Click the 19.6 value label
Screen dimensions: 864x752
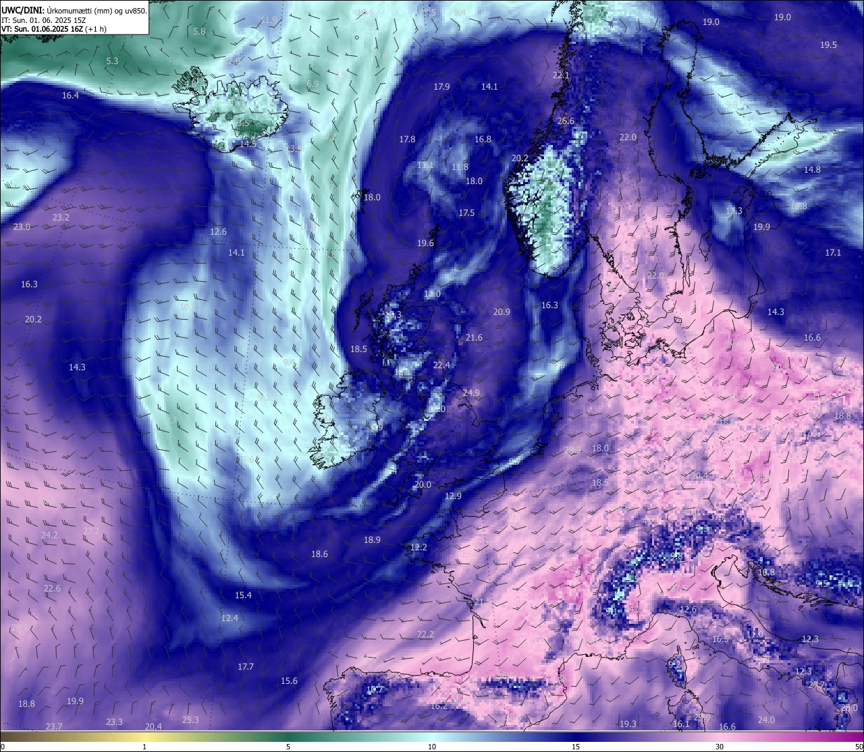[425, 243]
